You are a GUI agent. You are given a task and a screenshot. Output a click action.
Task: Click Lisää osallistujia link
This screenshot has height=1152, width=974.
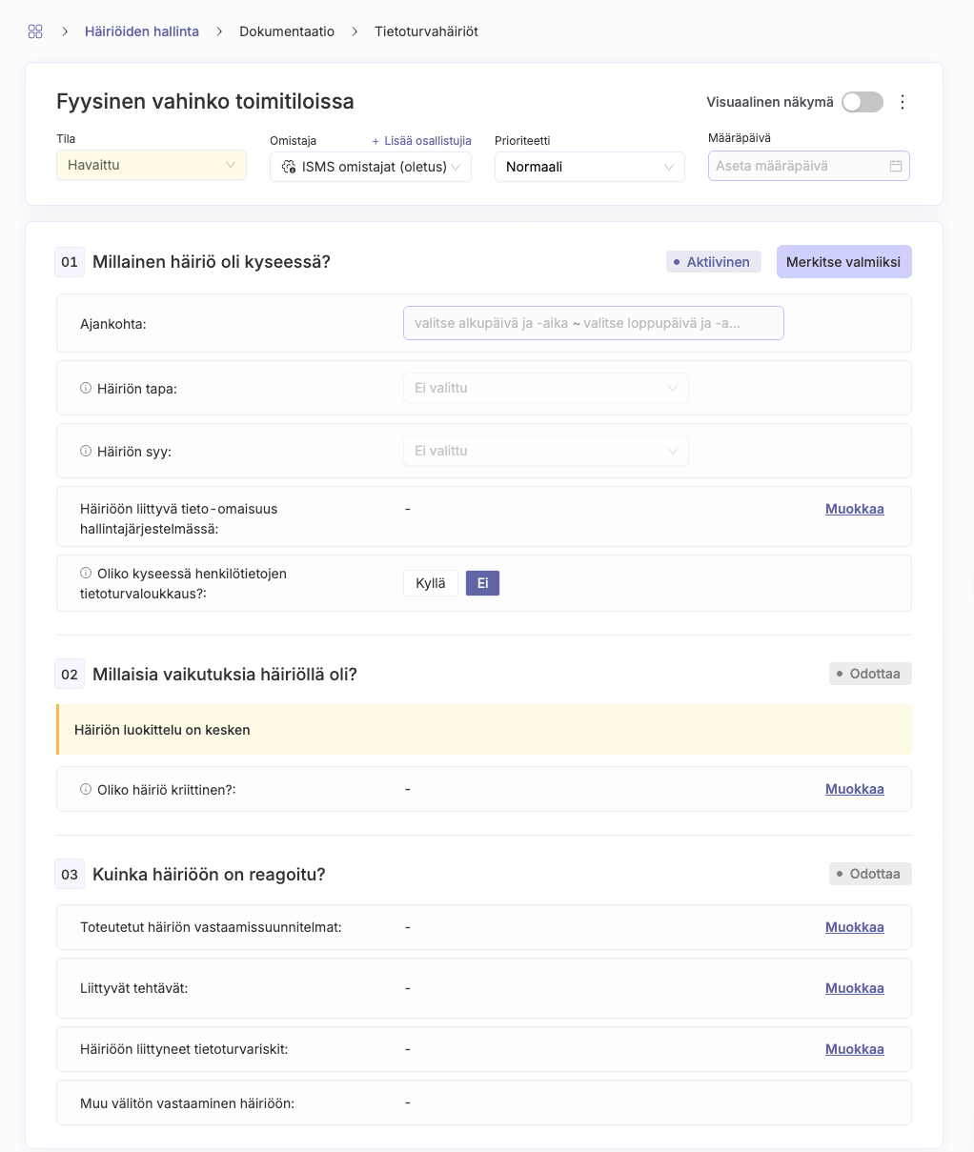421,140
